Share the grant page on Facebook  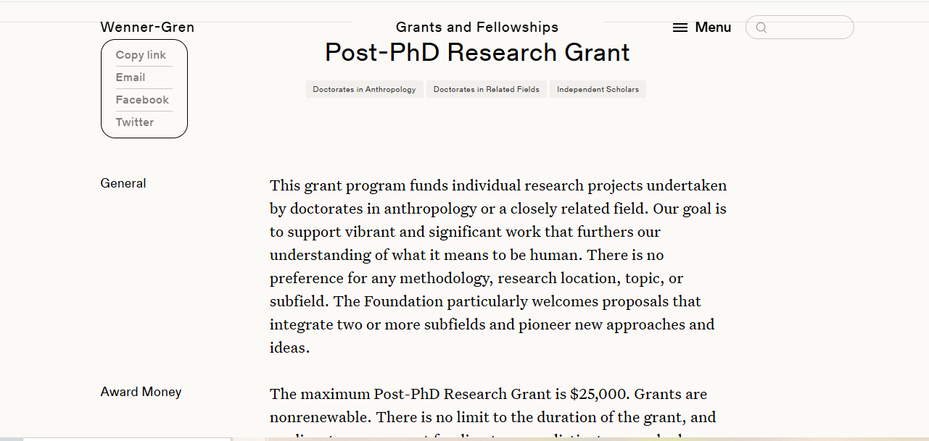pyautogui.click(x=142, y=100)
